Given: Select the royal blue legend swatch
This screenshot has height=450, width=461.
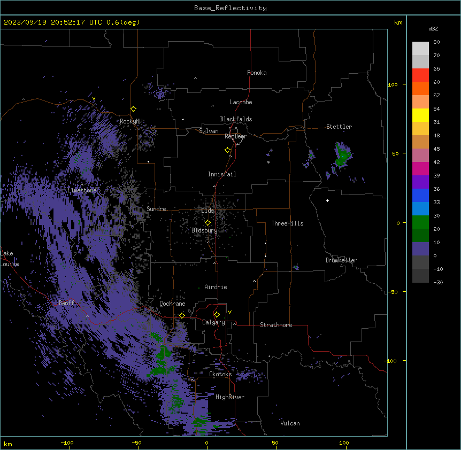Looking at the screenshot, I should click(420, 195).
